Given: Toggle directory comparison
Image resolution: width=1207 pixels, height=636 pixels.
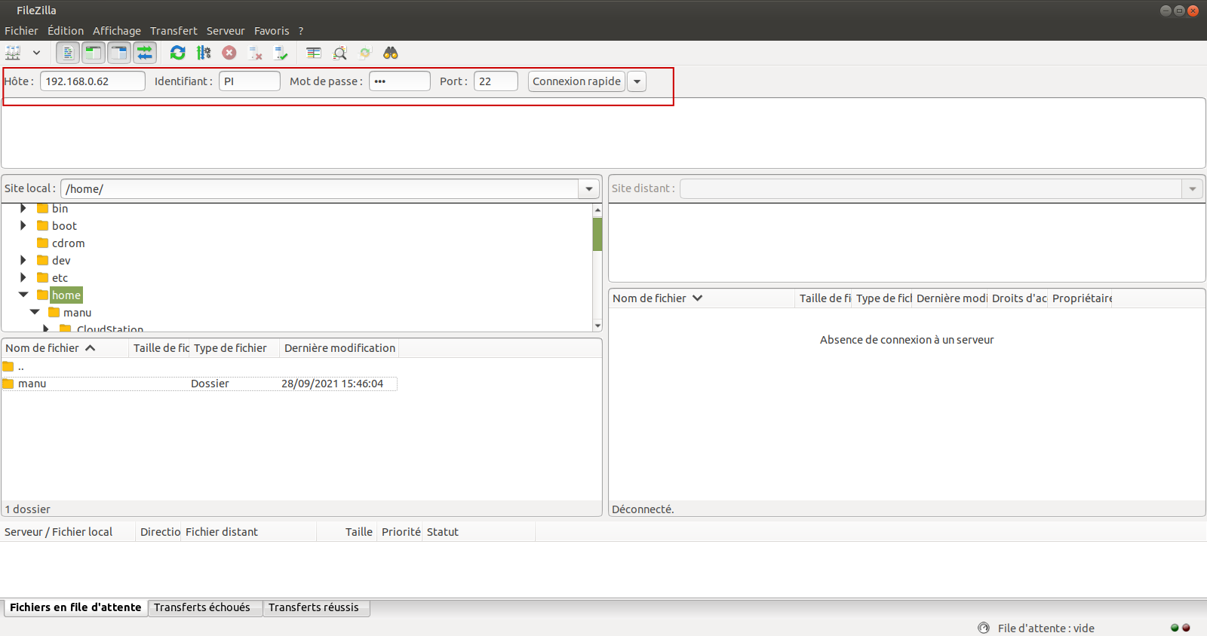Looking at the screenshot, I should (339, 53).
